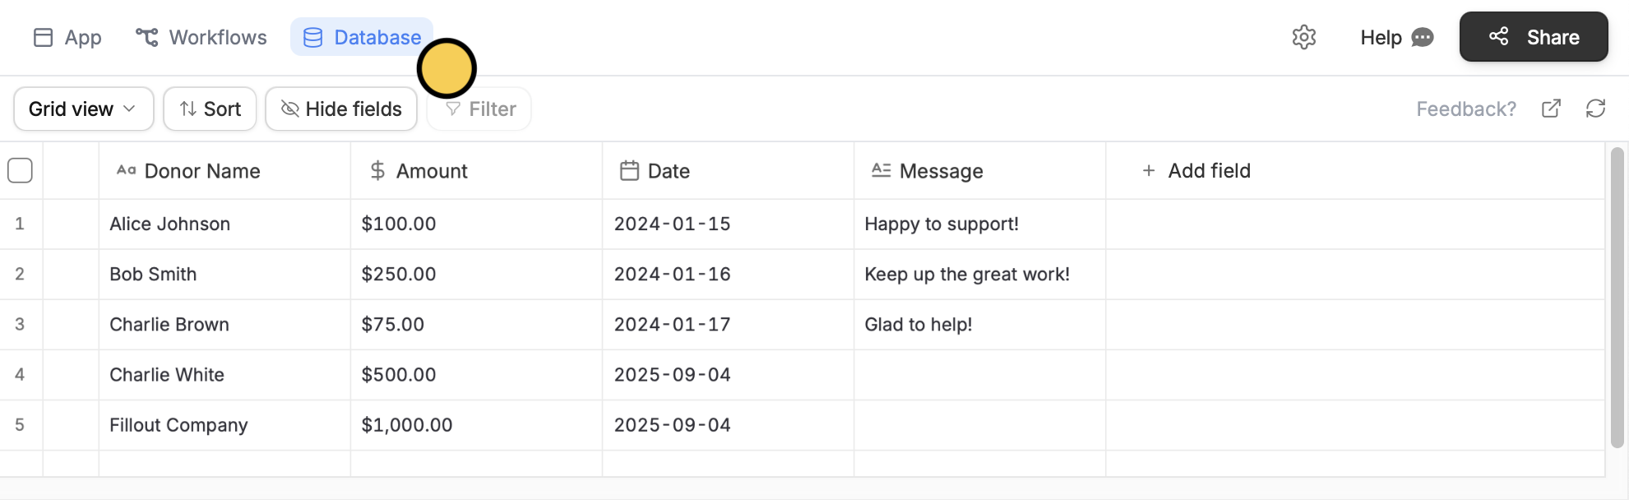The width and height of the screenshot is (1629, 500).
Task: Click the currency icon on Amount column
Action: 377,170
